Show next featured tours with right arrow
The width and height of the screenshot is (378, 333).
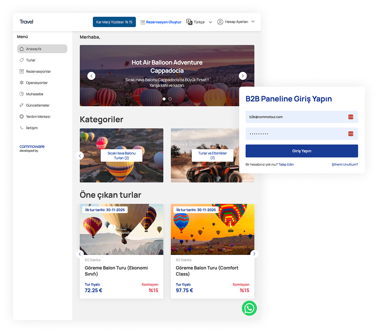click(x=254, y=254)
